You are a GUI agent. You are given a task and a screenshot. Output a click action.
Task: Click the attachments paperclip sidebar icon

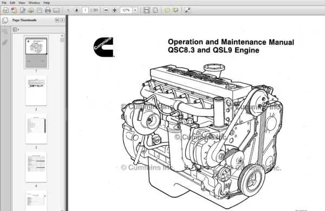click(x=5, y=42)
